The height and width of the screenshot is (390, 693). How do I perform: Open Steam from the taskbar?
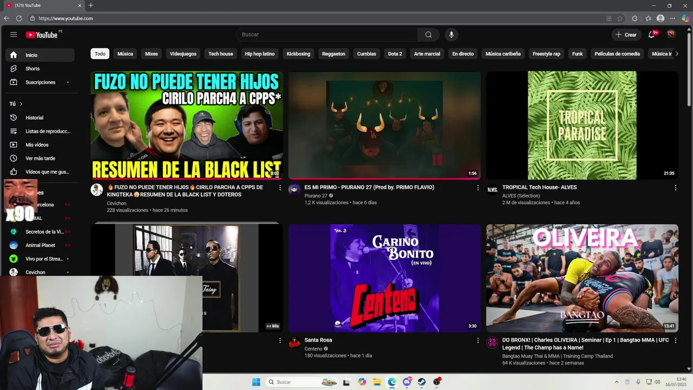coord(422,382)
